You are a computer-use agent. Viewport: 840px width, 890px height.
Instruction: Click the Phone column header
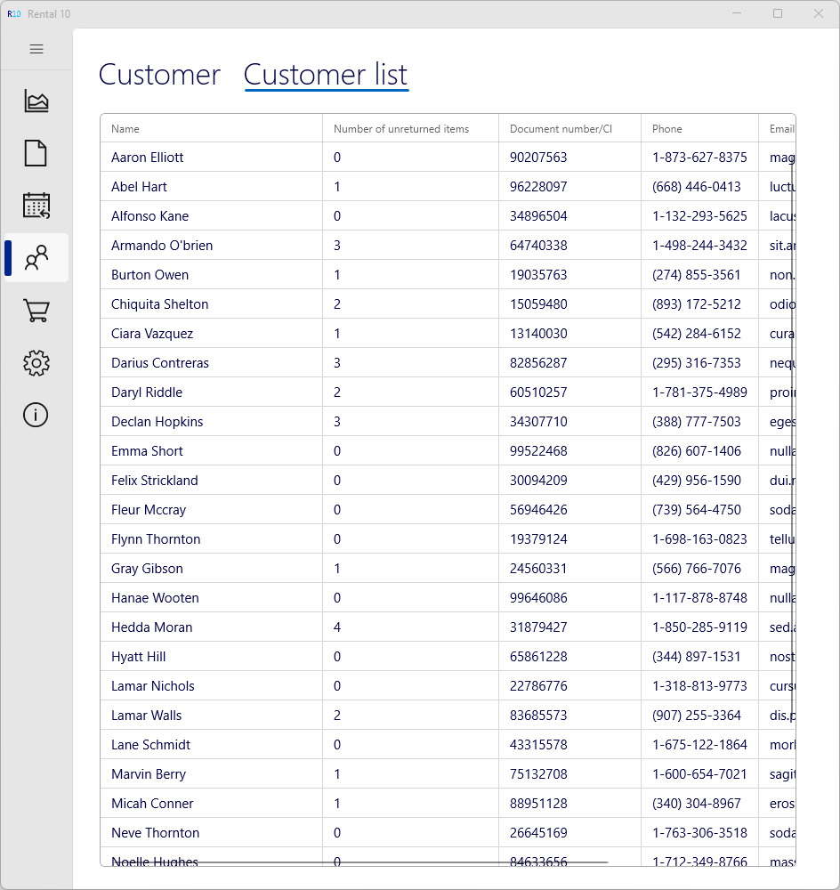[667, 129]
